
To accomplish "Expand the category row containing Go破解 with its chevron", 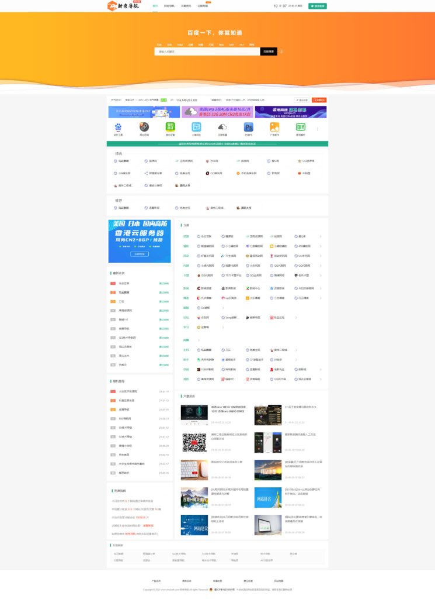I will pos(223,308).
